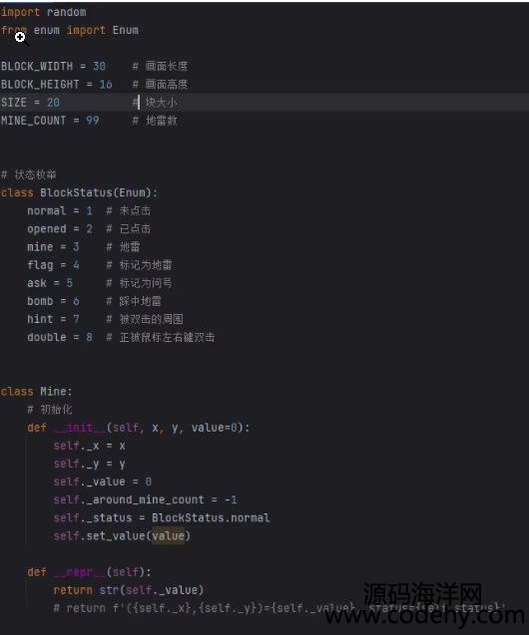Click BlockStatus.normal in the status assignment
Viewport: 529px width, 635px height.
211,518
